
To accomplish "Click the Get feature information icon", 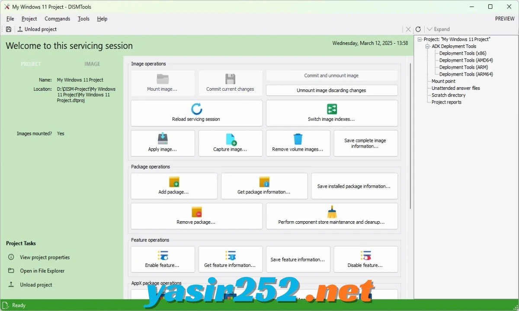I will (230, 255).
